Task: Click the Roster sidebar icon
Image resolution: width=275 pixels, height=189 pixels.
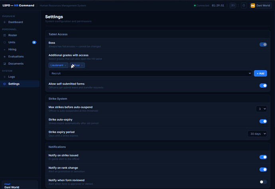Action: pos(4,35)
